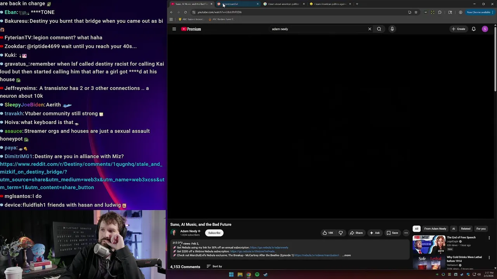Open Spotify from the taskbar
The width and height of the screenshot is (497, 279).
click(x=257, y=275)
